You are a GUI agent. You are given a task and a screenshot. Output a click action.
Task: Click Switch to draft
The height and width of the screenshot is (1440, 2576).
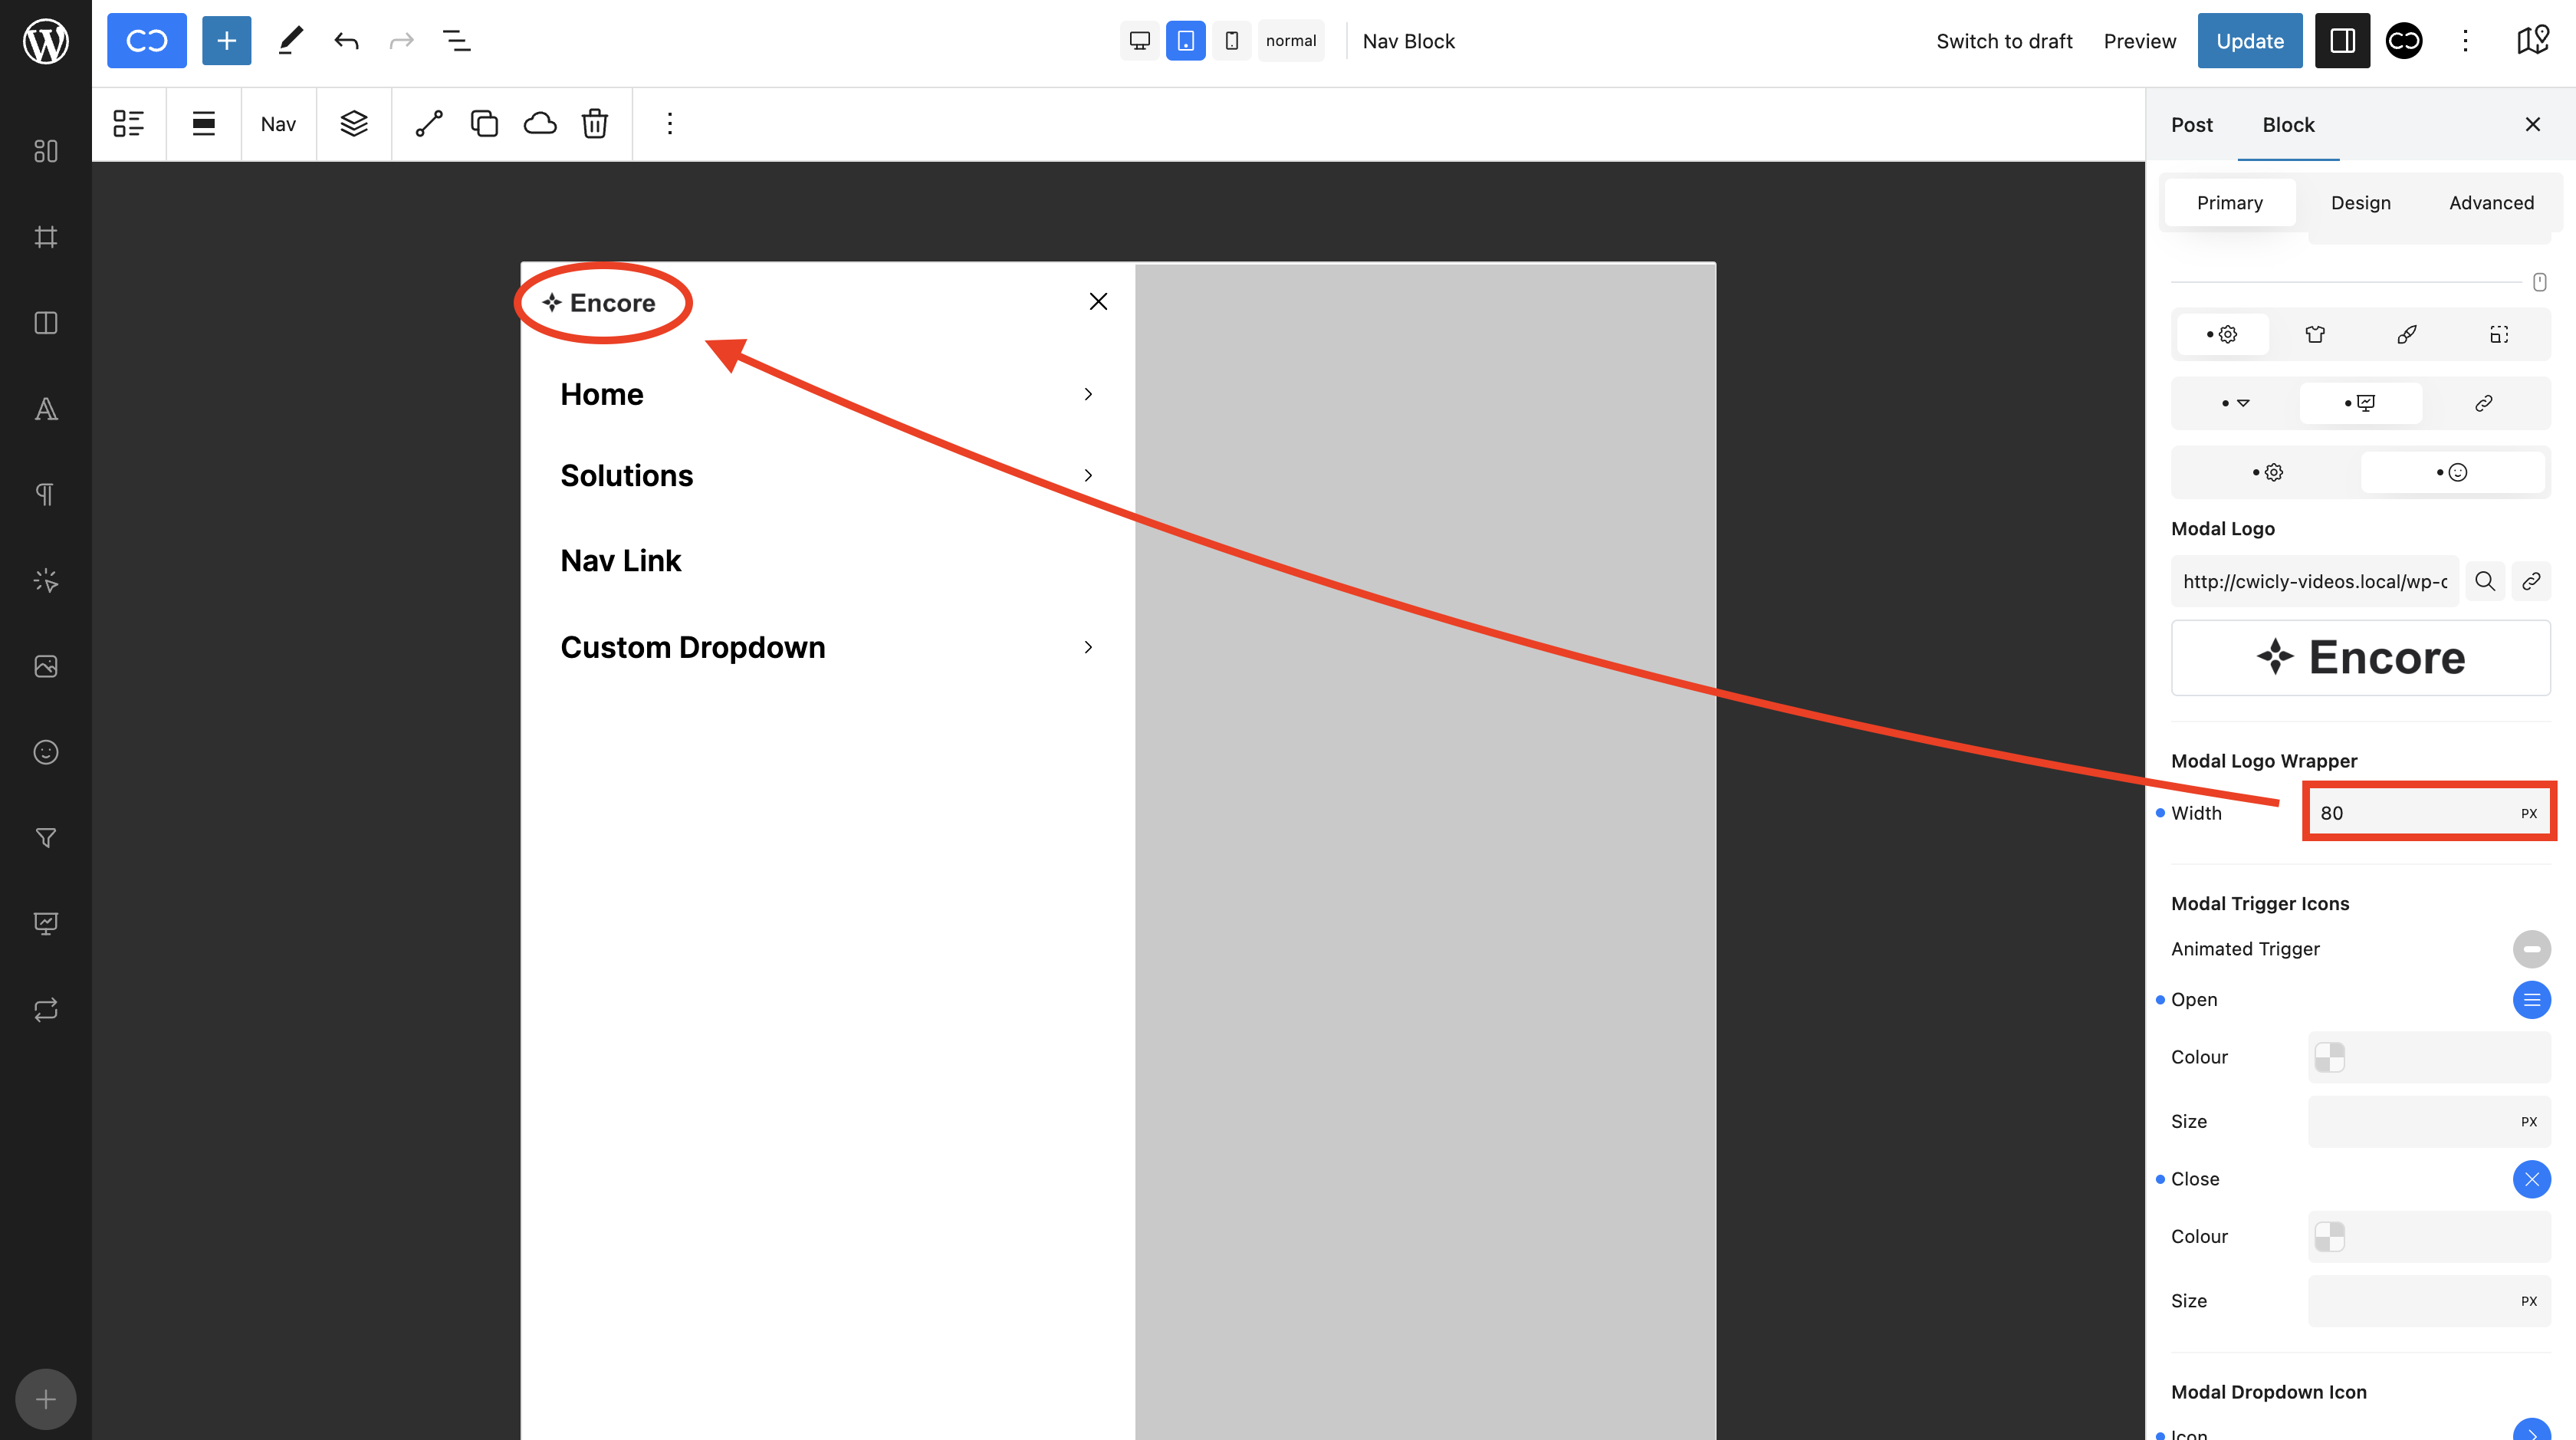[x=2004, y=41]
